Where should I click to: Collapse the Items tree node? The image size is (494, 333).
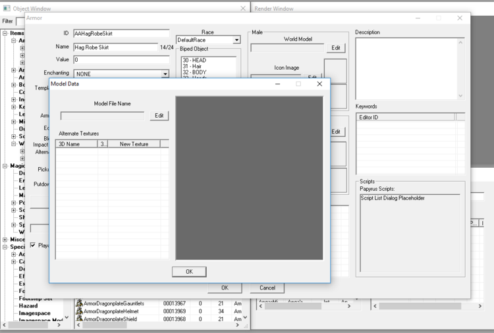[5, 33]
